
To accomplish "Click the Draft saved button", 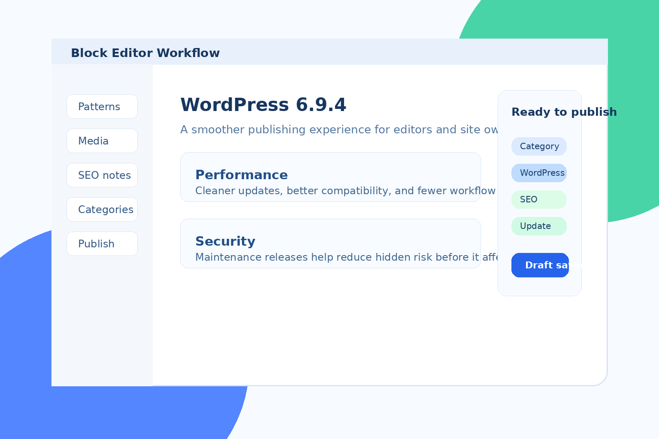I will click(x=540, y=265).
